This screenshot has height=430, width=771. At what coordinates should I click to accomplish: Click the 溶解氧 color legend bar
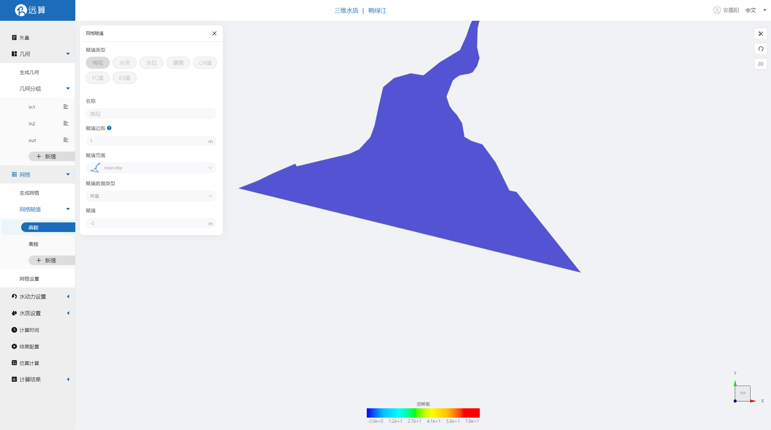pos(423,413)
